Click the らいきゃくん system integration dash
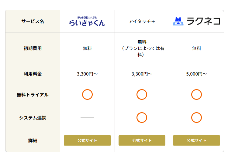Screen dimensions: 228x155 tap(87, 117)
